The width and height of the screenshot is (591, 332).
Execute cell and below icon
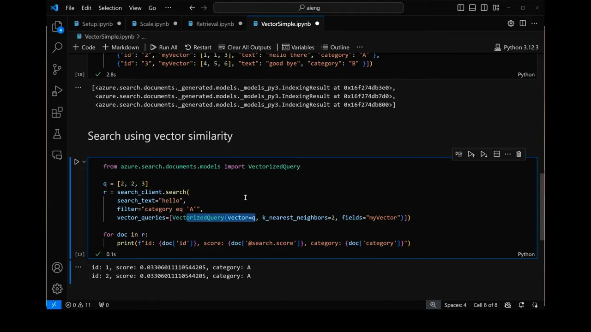483,154
